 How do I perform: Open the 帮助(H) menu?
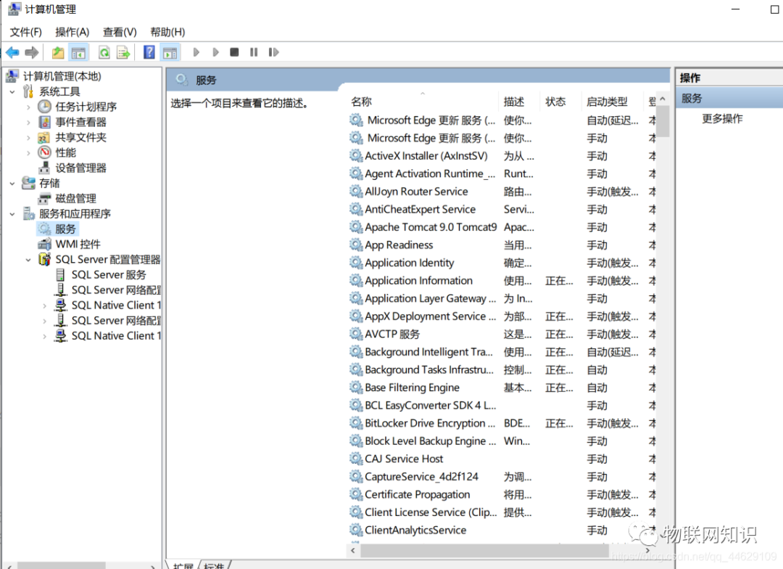(x=167, y=32)
